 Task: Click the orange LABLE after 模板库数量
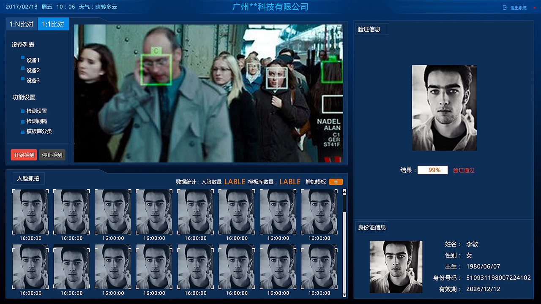[x=290, y=182]
